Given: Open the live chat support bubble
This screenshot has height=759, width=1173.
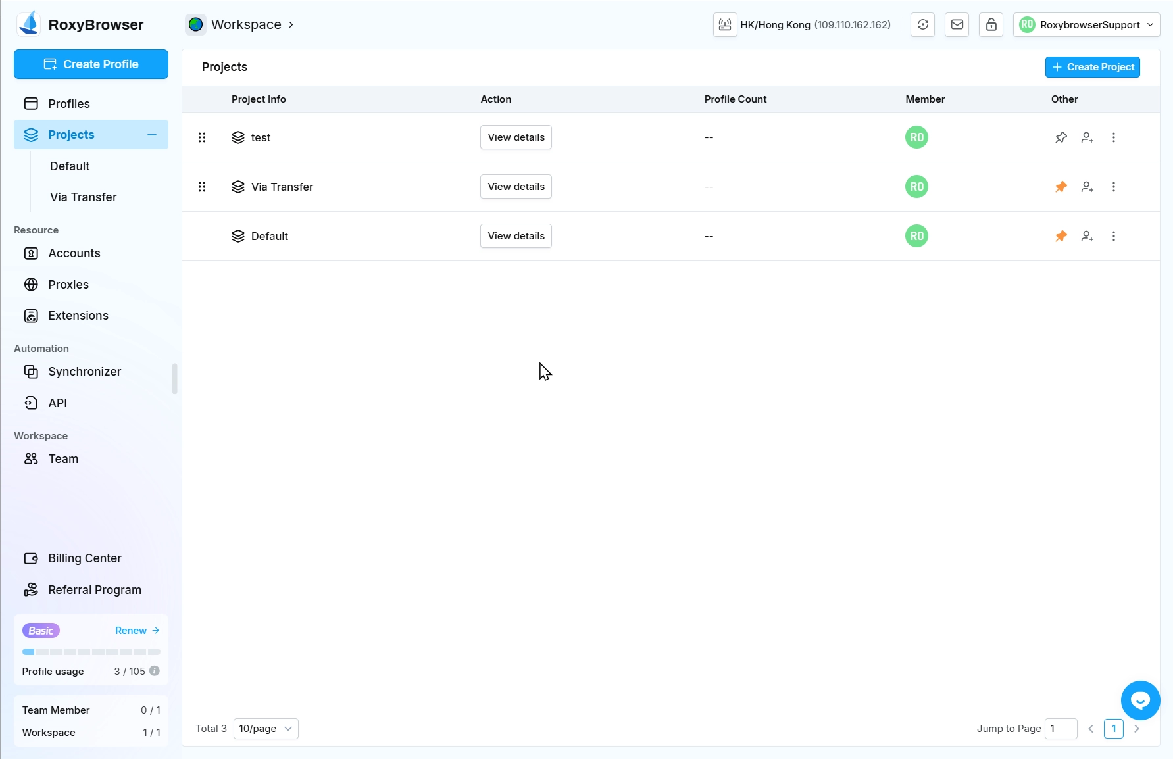Looking at the screenshot, I should pyautogui.click(x=1140, y=700).
